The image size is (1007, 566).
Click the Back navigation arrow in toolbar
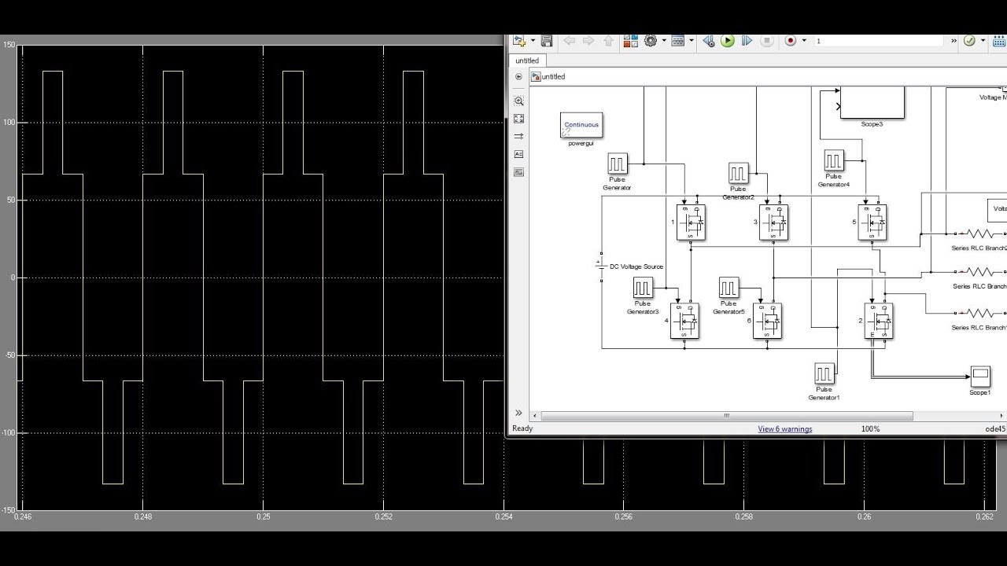570,41
